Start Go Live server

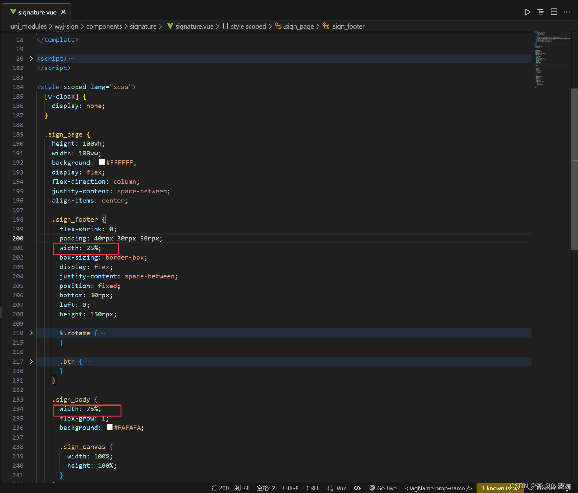point(383,488)
